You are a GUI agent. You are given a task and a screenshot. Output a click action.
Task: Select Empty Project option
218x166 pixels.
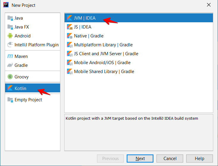pos(28,100)
